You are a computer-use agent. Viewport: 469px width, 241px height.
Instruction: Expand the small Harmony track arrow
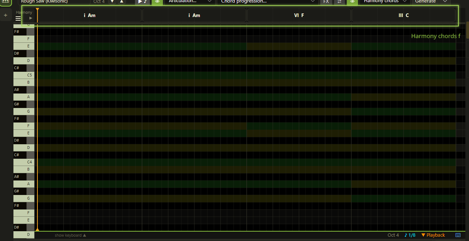(x=31, y=18)
